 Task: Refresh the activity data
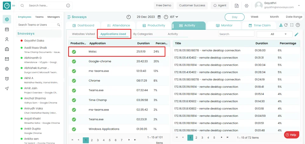pos(286,25)
